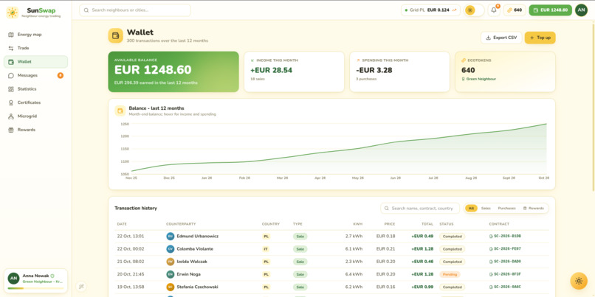Viewport: 595px width, 297px height.
Task: Open the AN profile avatar in header
Action: [x=581, y=10]
